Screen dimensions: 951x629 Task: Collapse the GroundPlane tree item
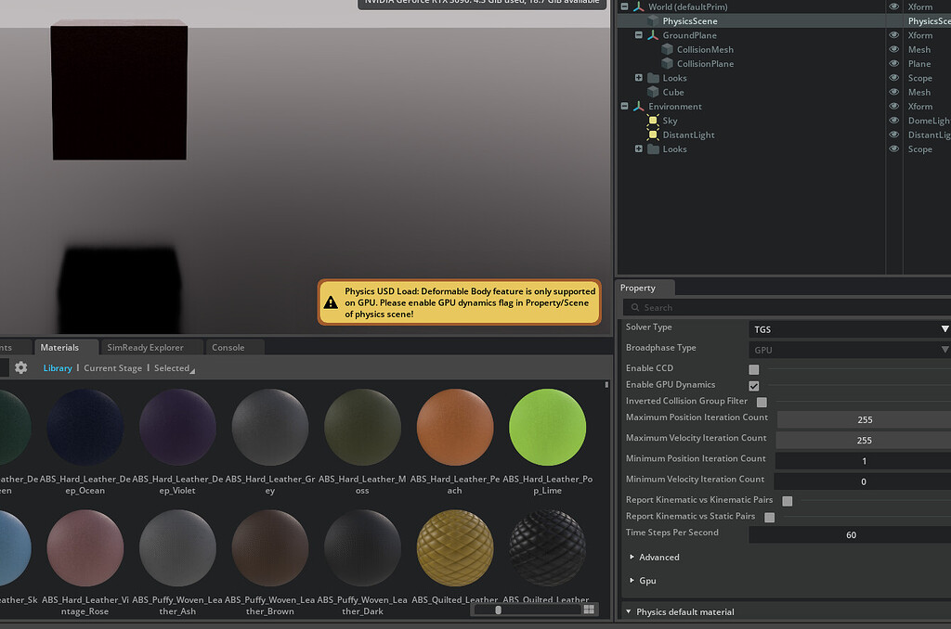pyautogui.click(x=638, y=35)
